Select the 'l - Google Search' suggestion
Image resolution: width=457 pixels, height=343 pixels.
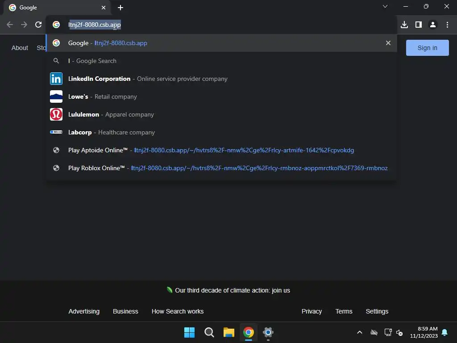point(221,61)
